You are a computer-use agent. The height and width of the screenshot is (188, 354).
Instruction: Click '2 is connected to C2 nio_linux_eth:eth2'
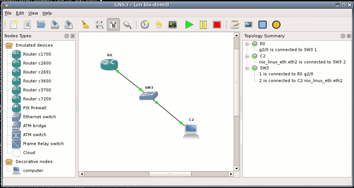(x=301, y=81)
